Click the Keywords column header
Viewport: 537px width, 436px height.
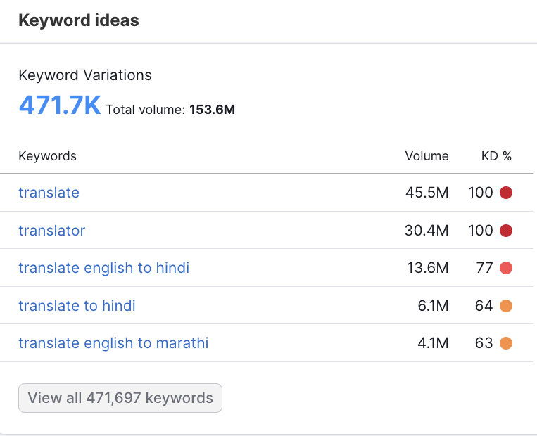coord(47,156)
